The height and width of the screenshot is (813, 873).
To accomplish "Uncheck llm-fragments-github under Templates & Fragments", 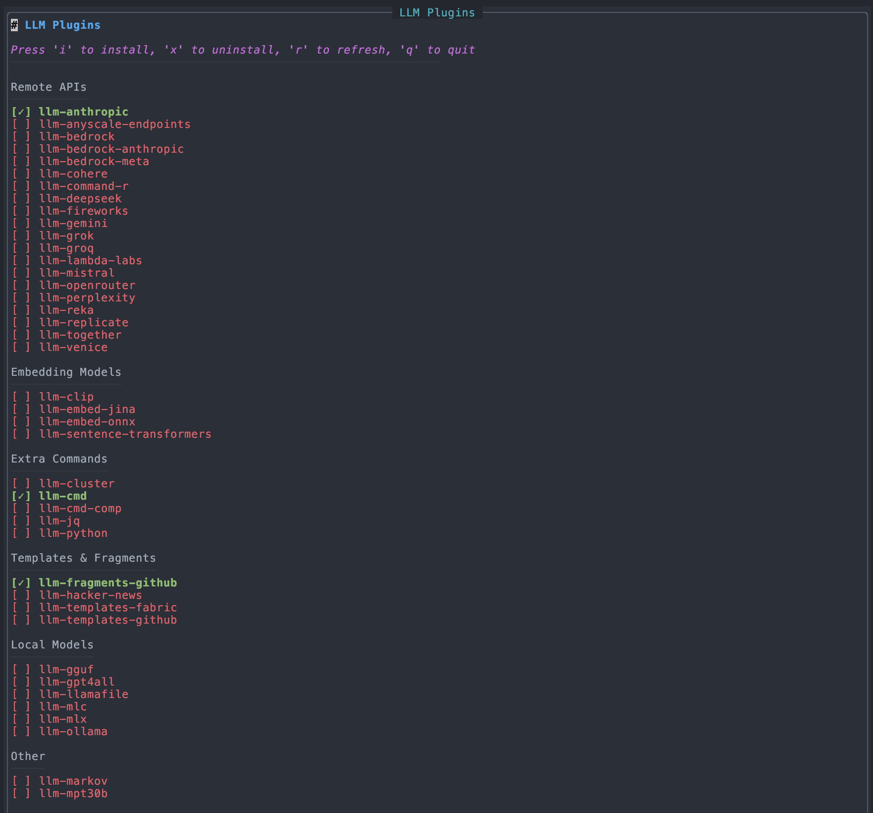I will coord(21,582).
